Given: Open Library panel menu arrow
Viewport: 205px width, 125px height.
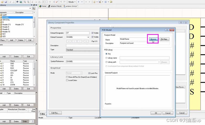Looking at the screenshot, I should click(31, 5).
